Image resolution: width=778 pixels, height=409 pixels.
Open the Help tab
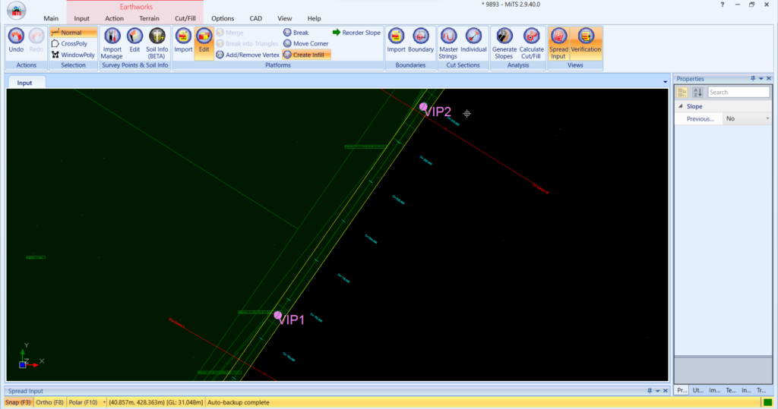pyautogui.click(x=314, y=18)
